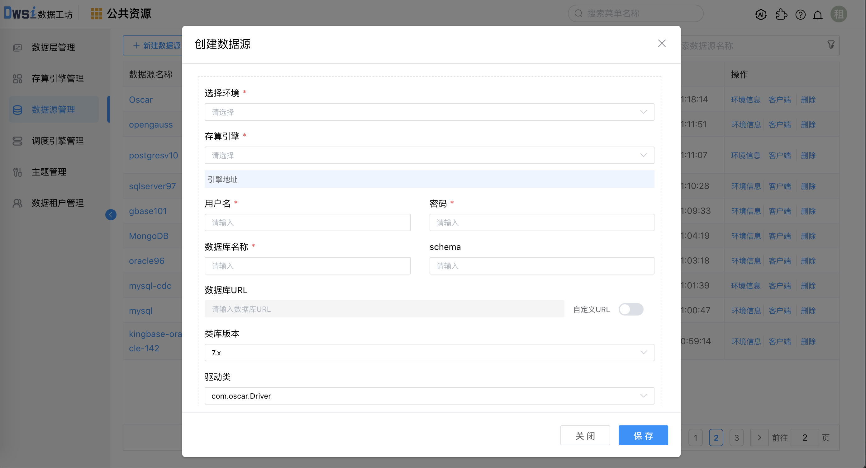Viewport: 866px width, 468px height.
Task: Open the 驱动类 dropdown showing com.oscar.Driver
Action: point(429,395)
